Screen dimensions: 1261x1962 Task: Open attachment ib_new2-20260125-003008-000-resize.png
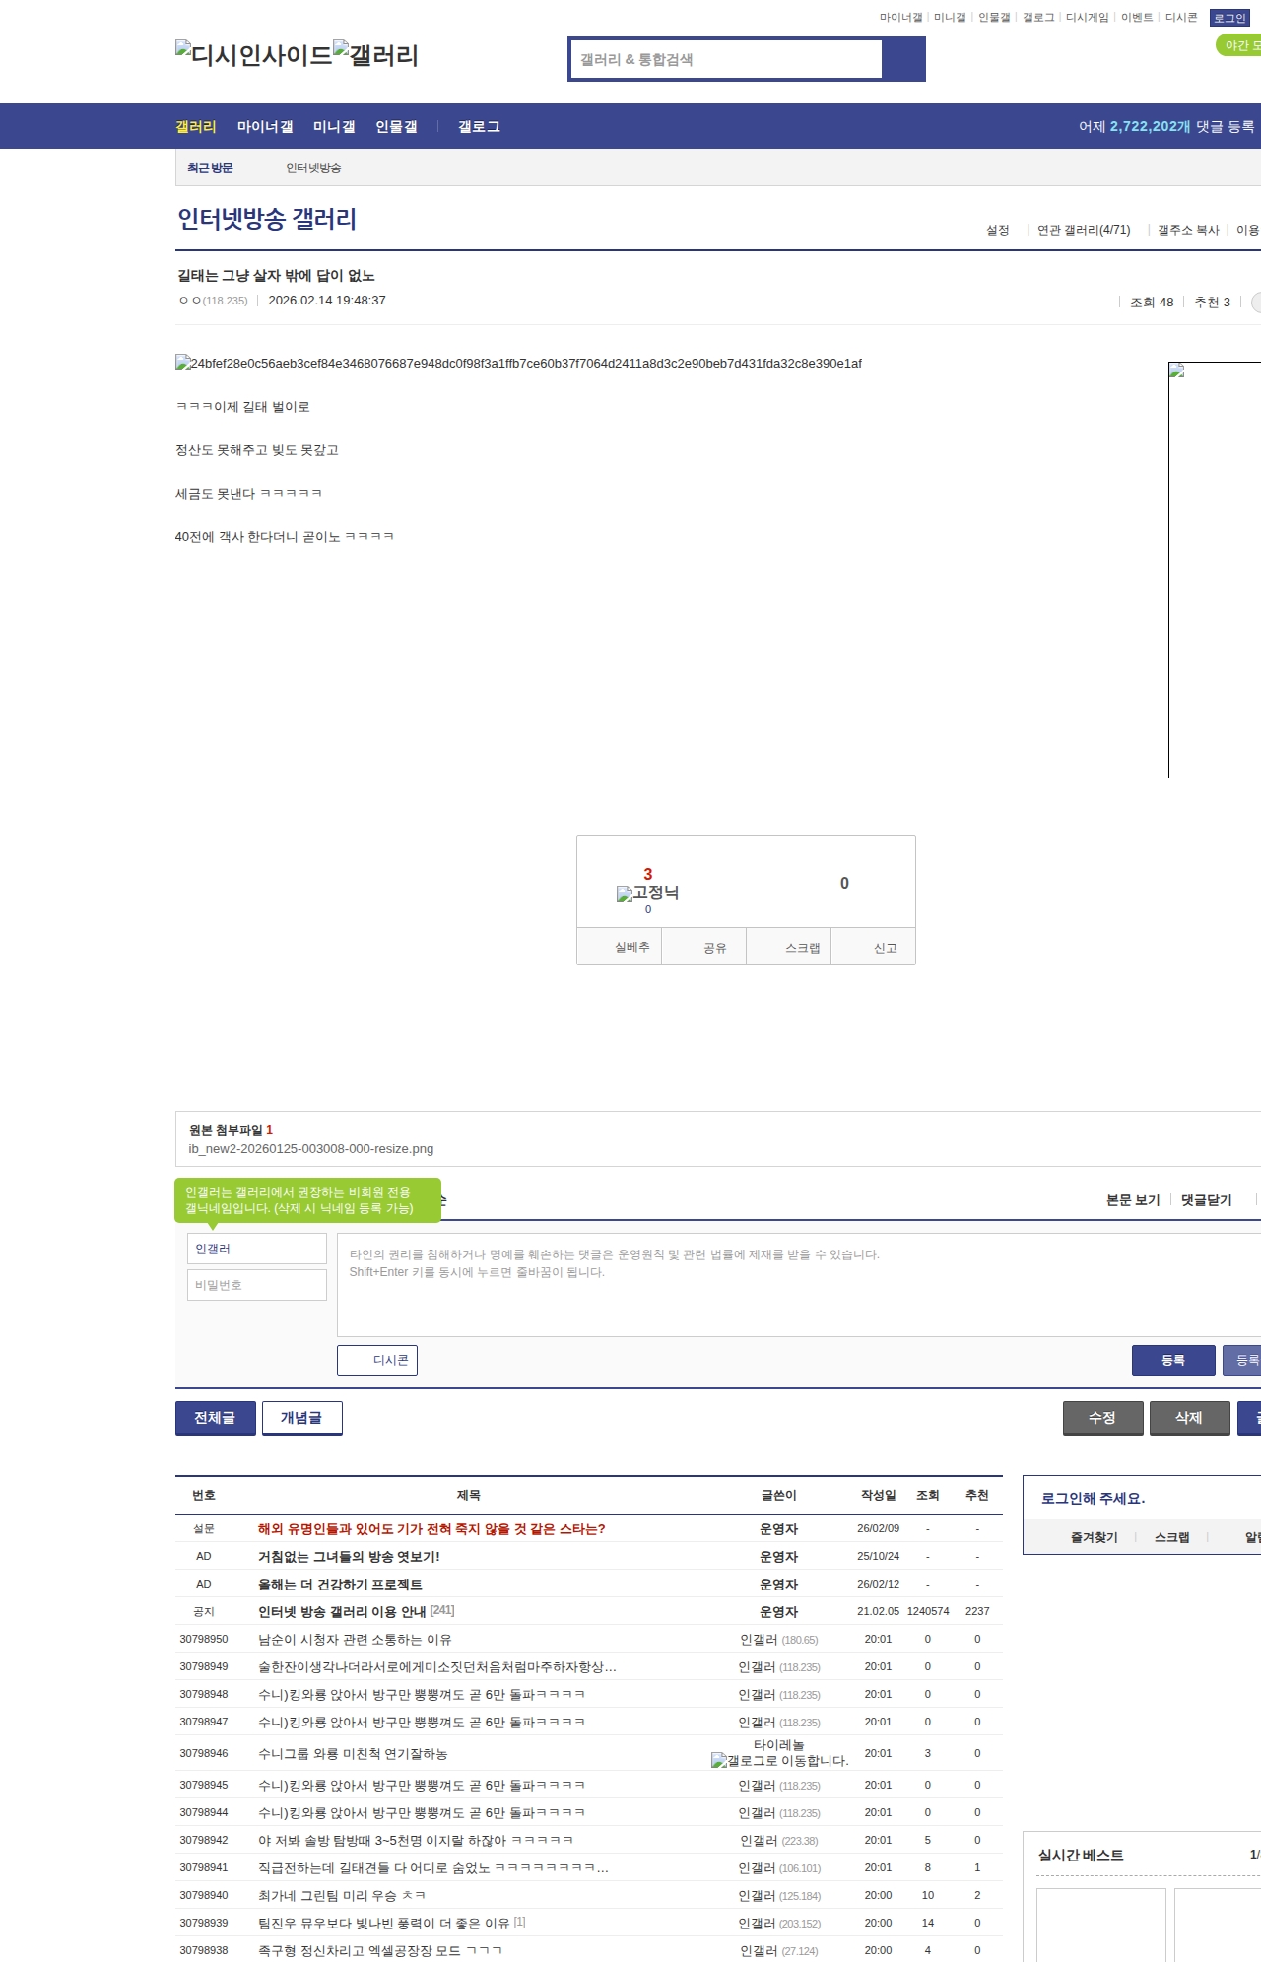click(x=311, y=1149)
